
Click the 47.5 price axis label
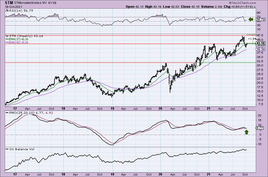[260, 35]
